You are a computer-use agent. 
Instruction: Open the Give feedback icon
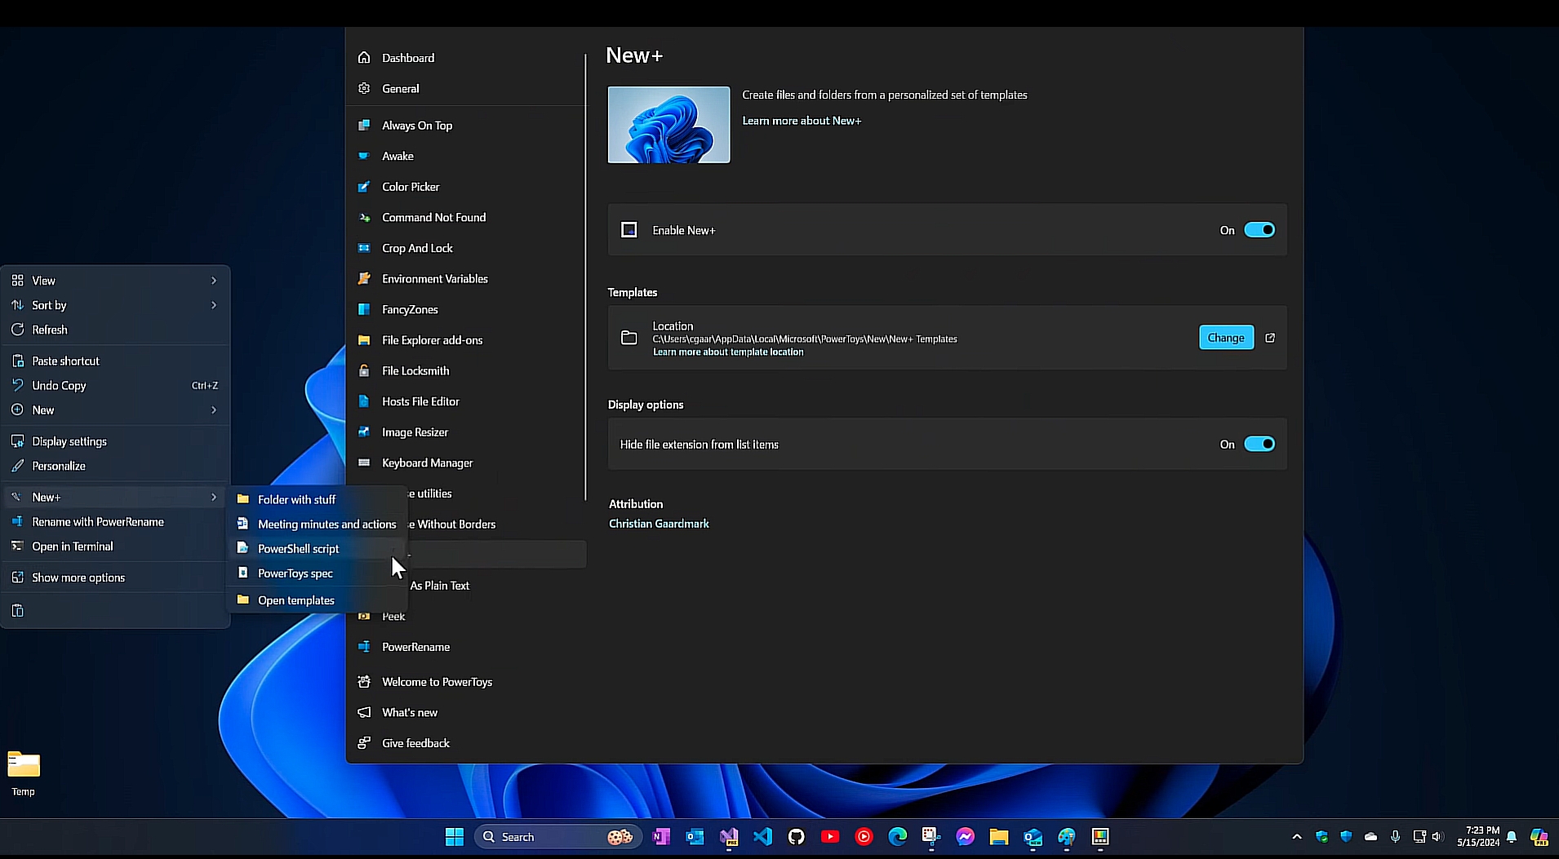(364, 743)
